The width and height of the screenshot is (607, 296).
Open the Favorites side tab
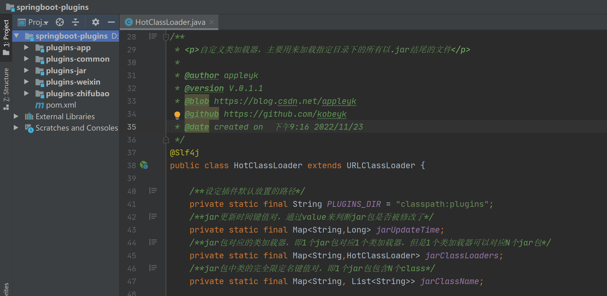click(x=6, y=289)
